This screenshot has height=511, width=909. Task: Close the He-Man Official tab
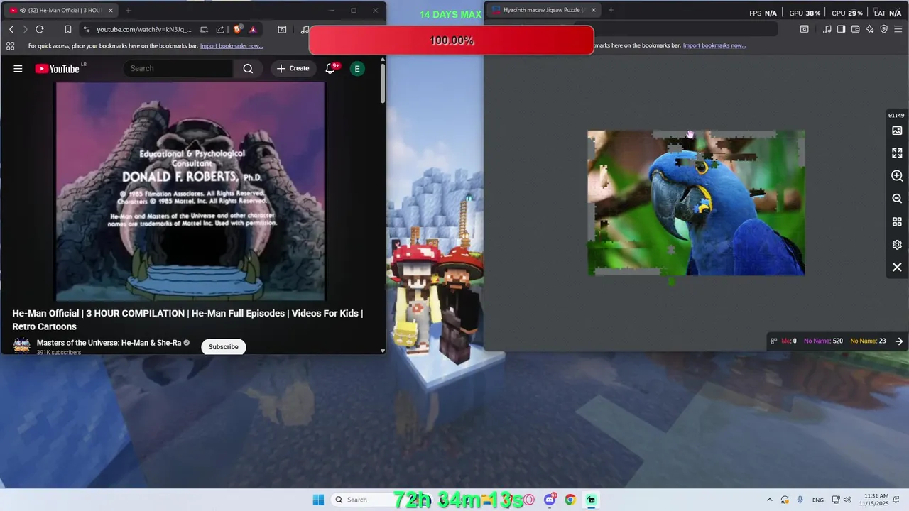[110, 11]
